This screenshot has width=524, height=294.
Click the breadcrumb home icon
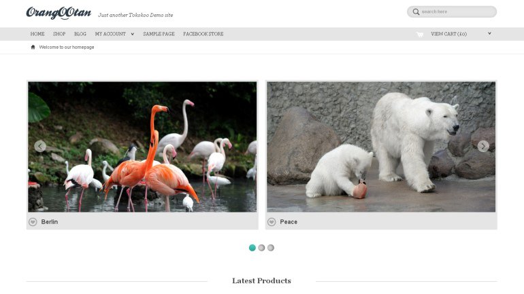point(33,47)
